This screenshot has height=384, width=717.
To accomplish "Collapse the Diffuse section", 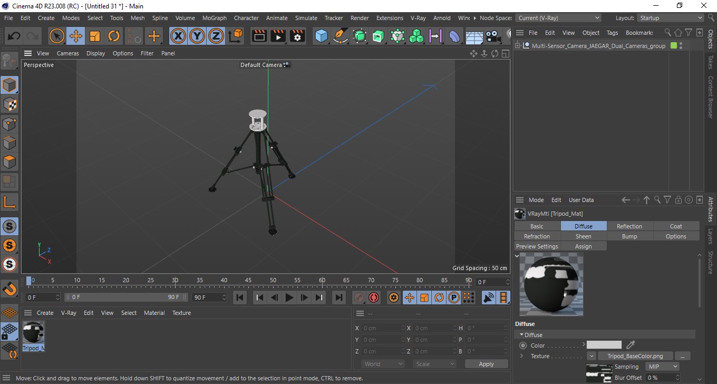I will (522, 335).
